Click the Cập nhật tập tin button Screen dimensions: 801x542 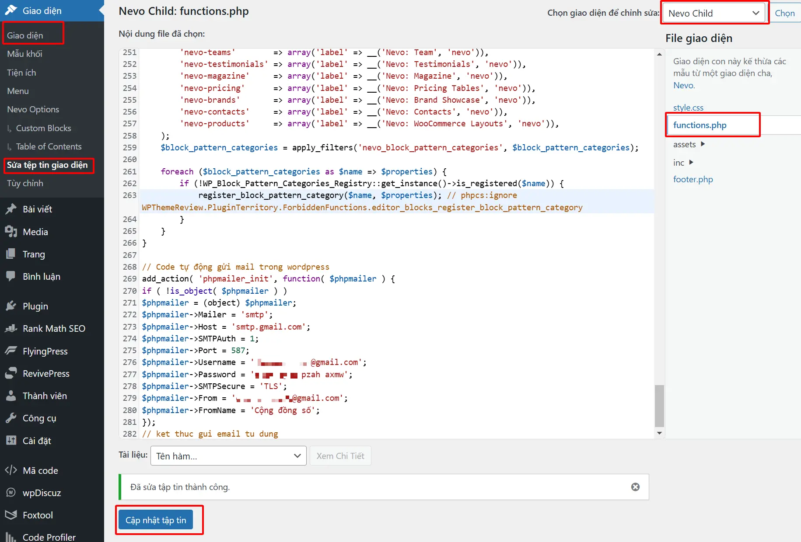coord(156,520)
